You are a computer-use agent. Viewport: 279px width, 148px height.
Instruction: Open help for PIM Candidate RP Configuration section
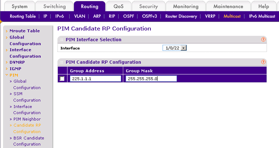click(x=263, y=62)
